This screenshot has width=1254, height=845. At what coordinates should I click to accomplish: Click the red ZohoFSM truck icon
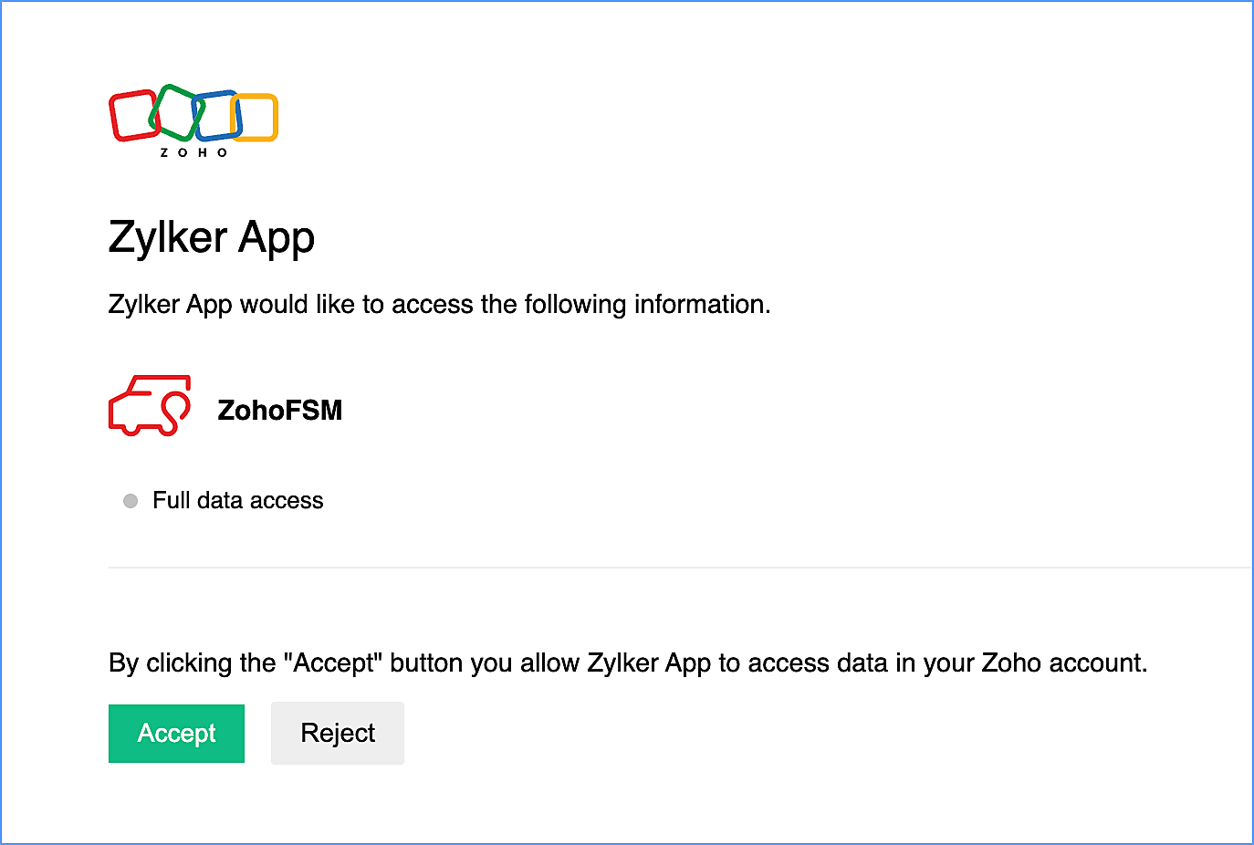[150, 406]
